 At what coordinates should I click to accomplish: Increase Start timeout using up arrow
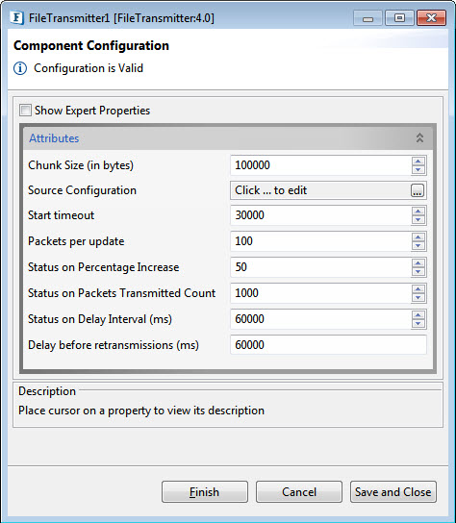pyautogui.click(x=418, y=212)
